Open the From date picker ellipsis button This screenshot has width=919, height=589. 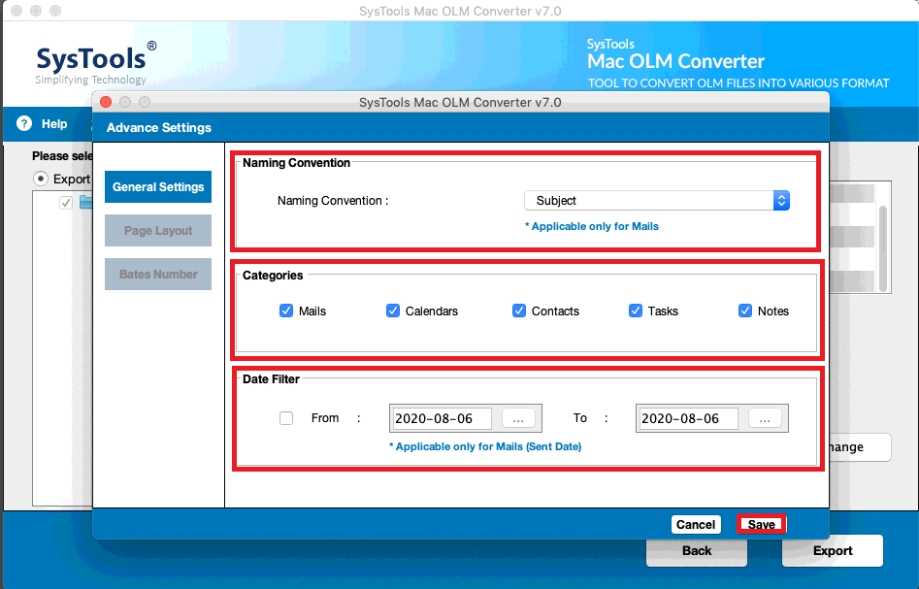tap(518, 418)
